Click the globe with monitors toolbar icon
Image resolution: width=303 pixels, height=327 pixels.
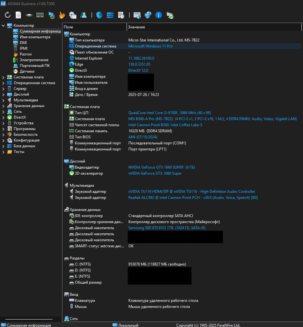[x=148, y=15]
